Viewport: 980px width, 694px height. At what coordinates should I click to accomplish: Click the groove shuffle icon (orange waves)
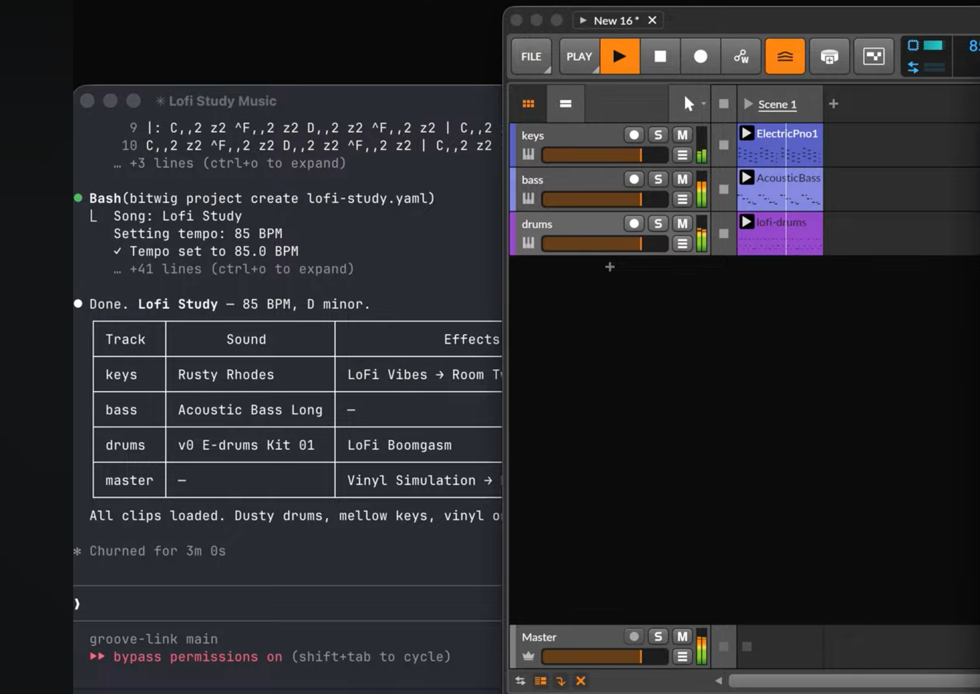pyautogui.click(x=785, y=56)
